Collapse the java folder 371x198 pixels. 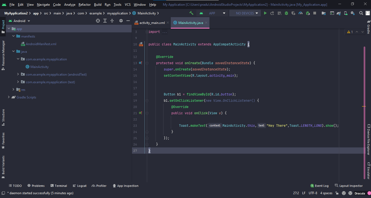click(14, 51)
